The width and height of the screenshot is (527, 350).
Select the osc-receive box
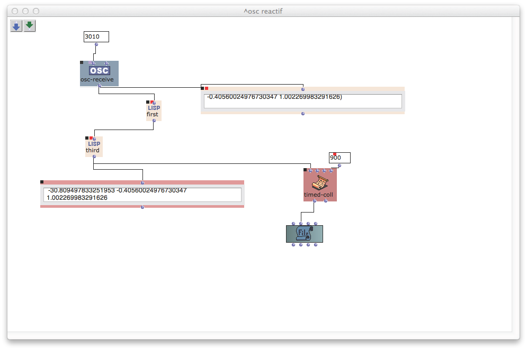click(x=99, y=73)
